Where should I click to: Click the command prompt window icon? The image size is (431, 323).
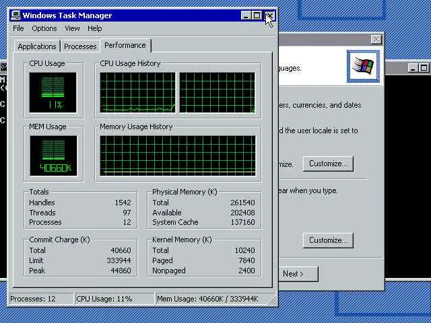coord(3,67)
